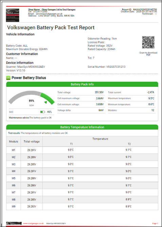The width and height of the screenshot is (162, 227).
Task: Click the Maintenance advice text
Action: (30, 118)
